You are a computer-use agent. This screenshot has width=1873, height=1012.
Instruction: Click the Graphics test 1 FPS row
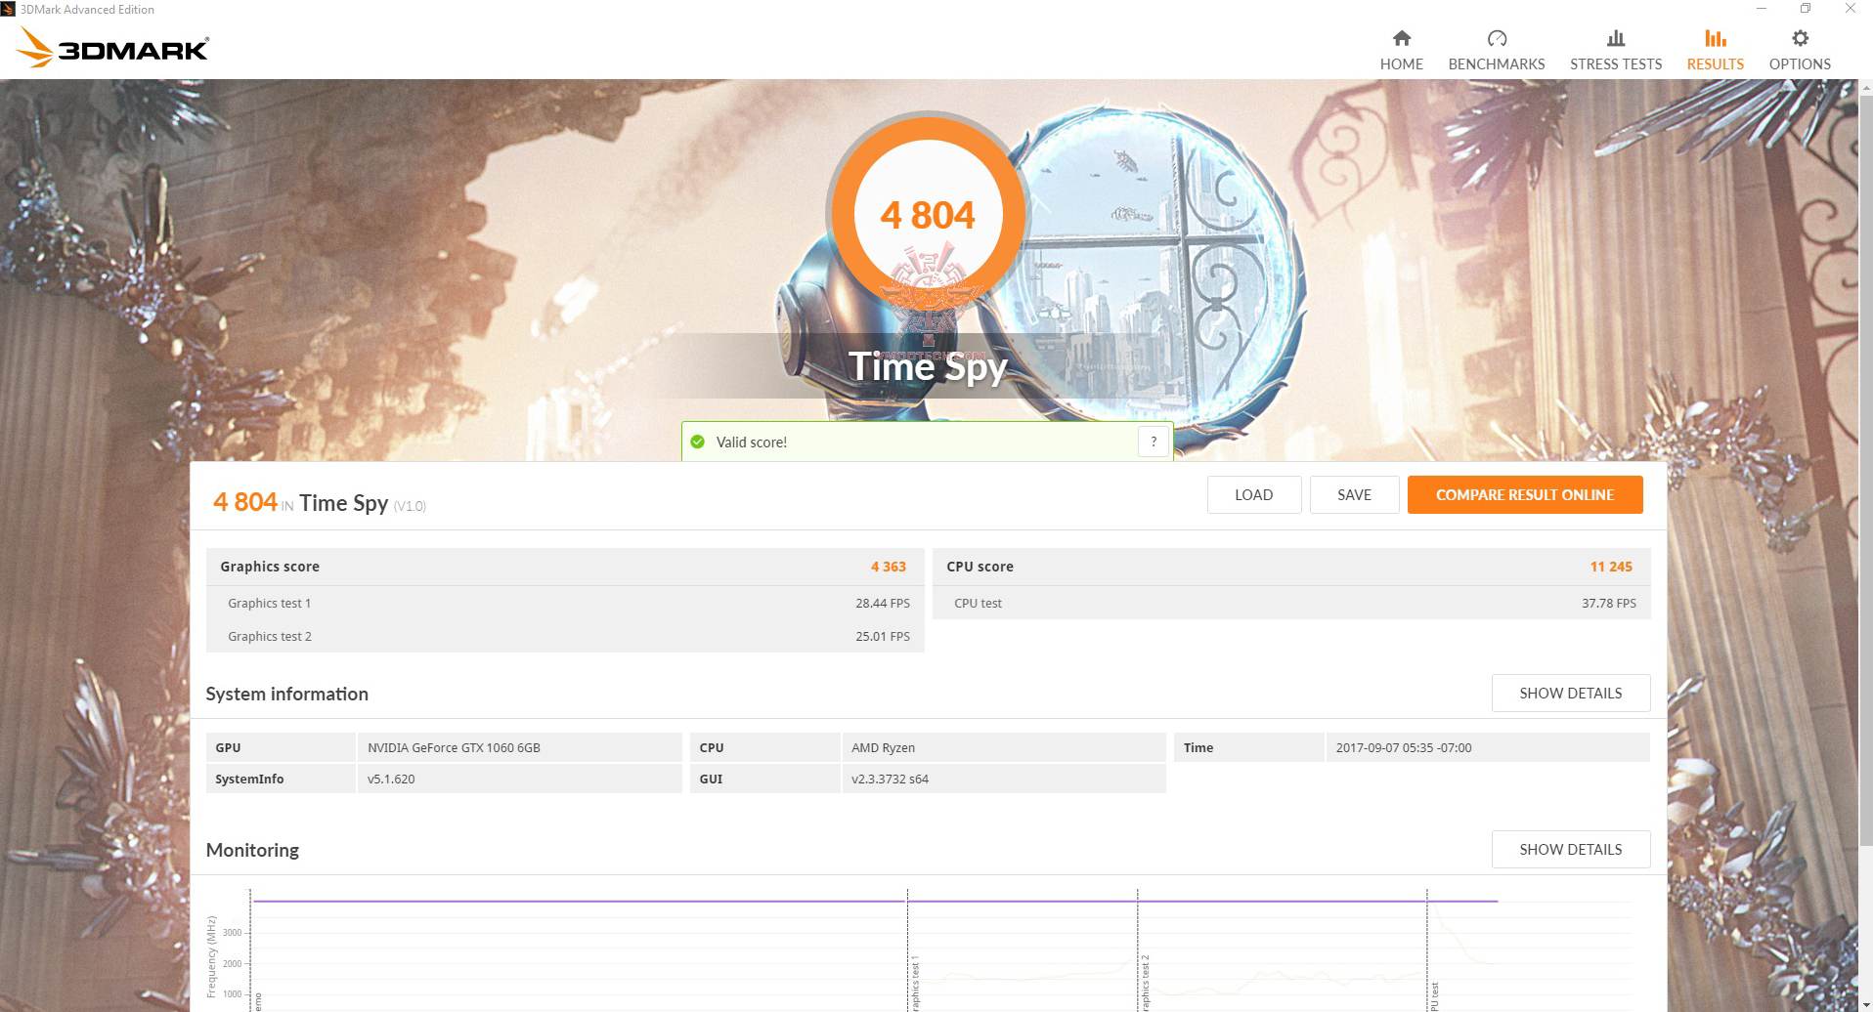click(x=564, y=603)
